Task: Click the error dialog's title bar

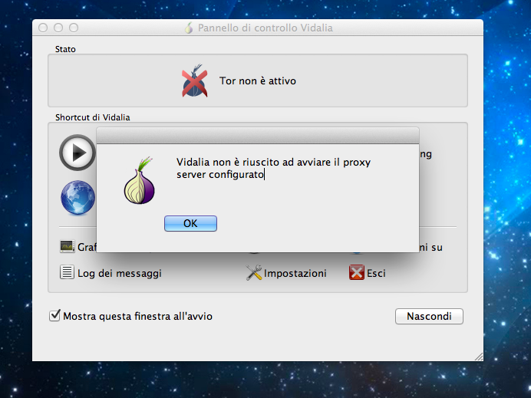Action: click(258, 136)
